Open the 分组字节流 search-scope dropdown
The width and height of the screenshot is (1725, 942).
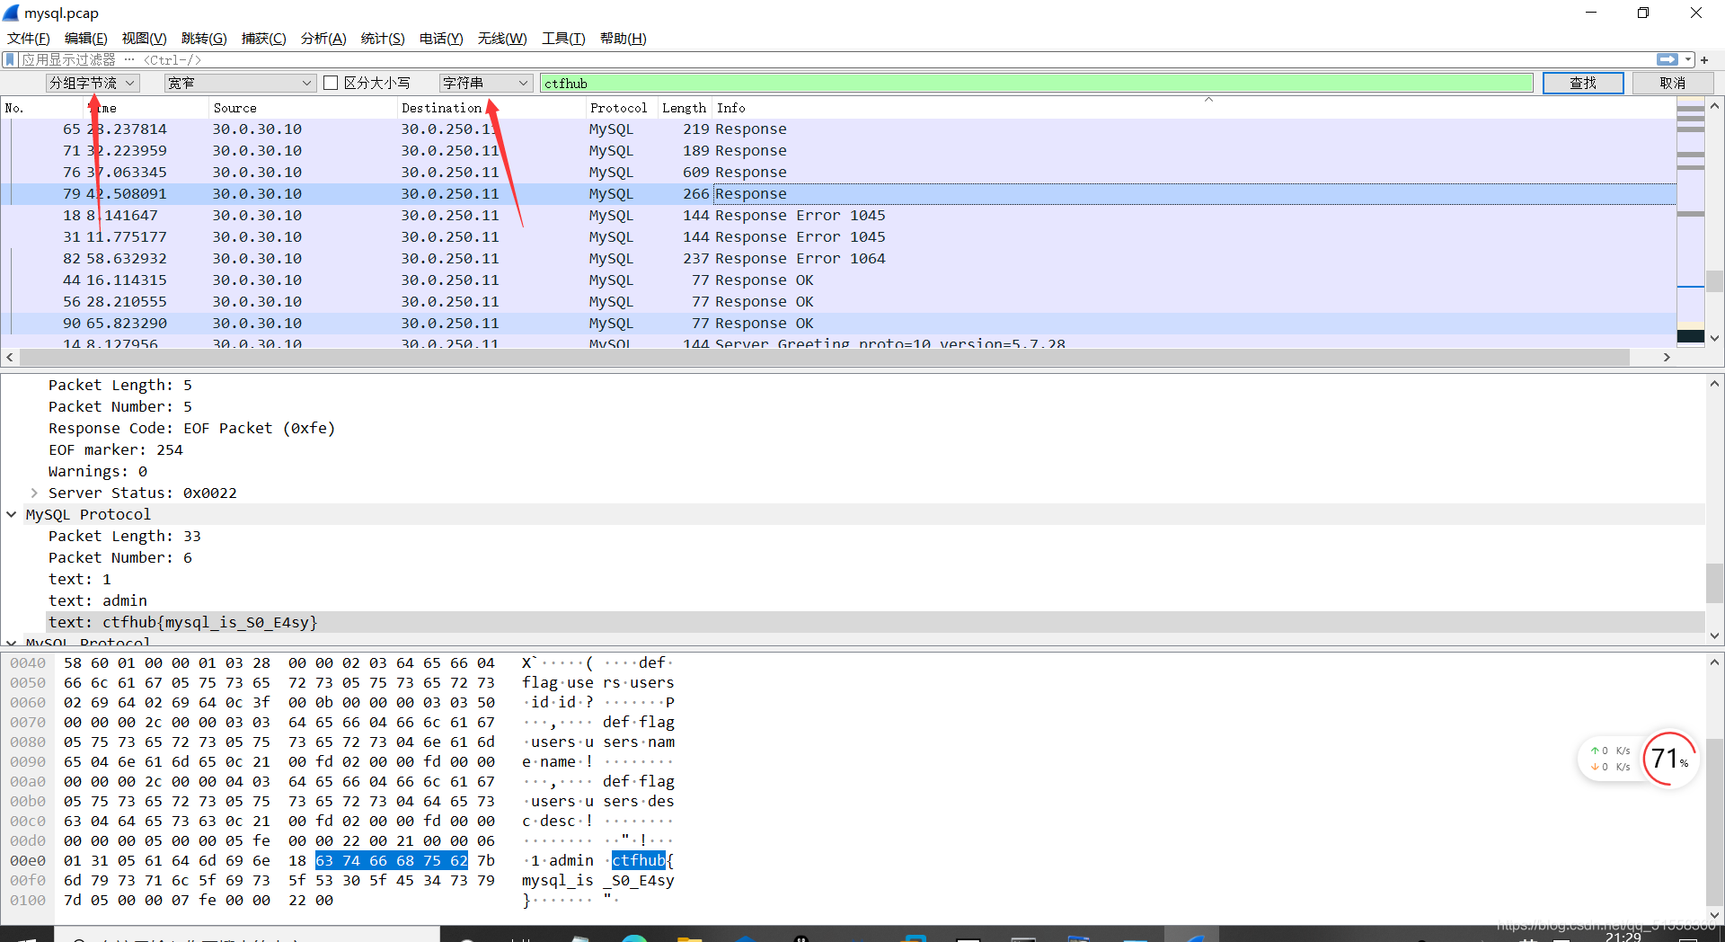click(92, 83)
